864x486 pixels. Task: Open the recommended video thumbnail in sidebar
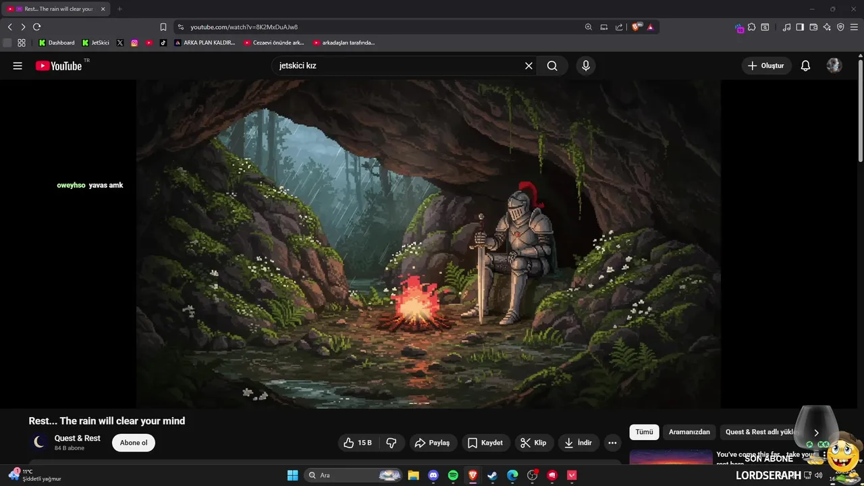(670, 457)
